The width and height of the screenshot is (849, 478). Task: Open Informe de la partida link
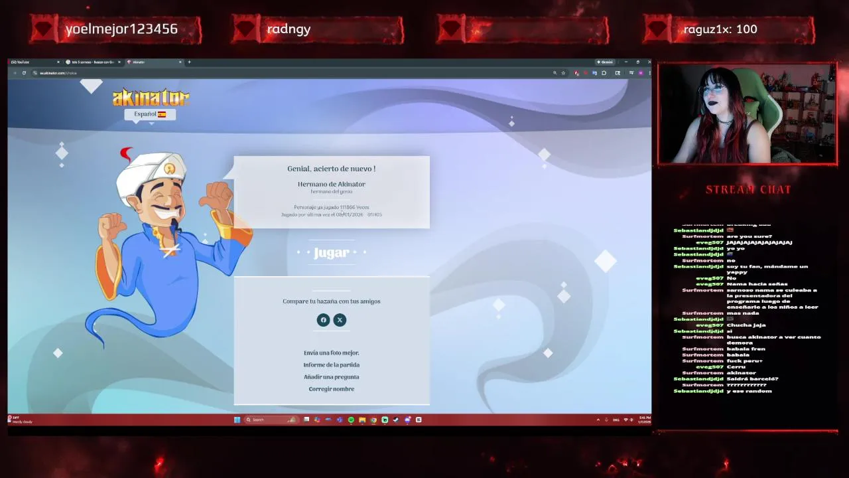pos(331,364)
